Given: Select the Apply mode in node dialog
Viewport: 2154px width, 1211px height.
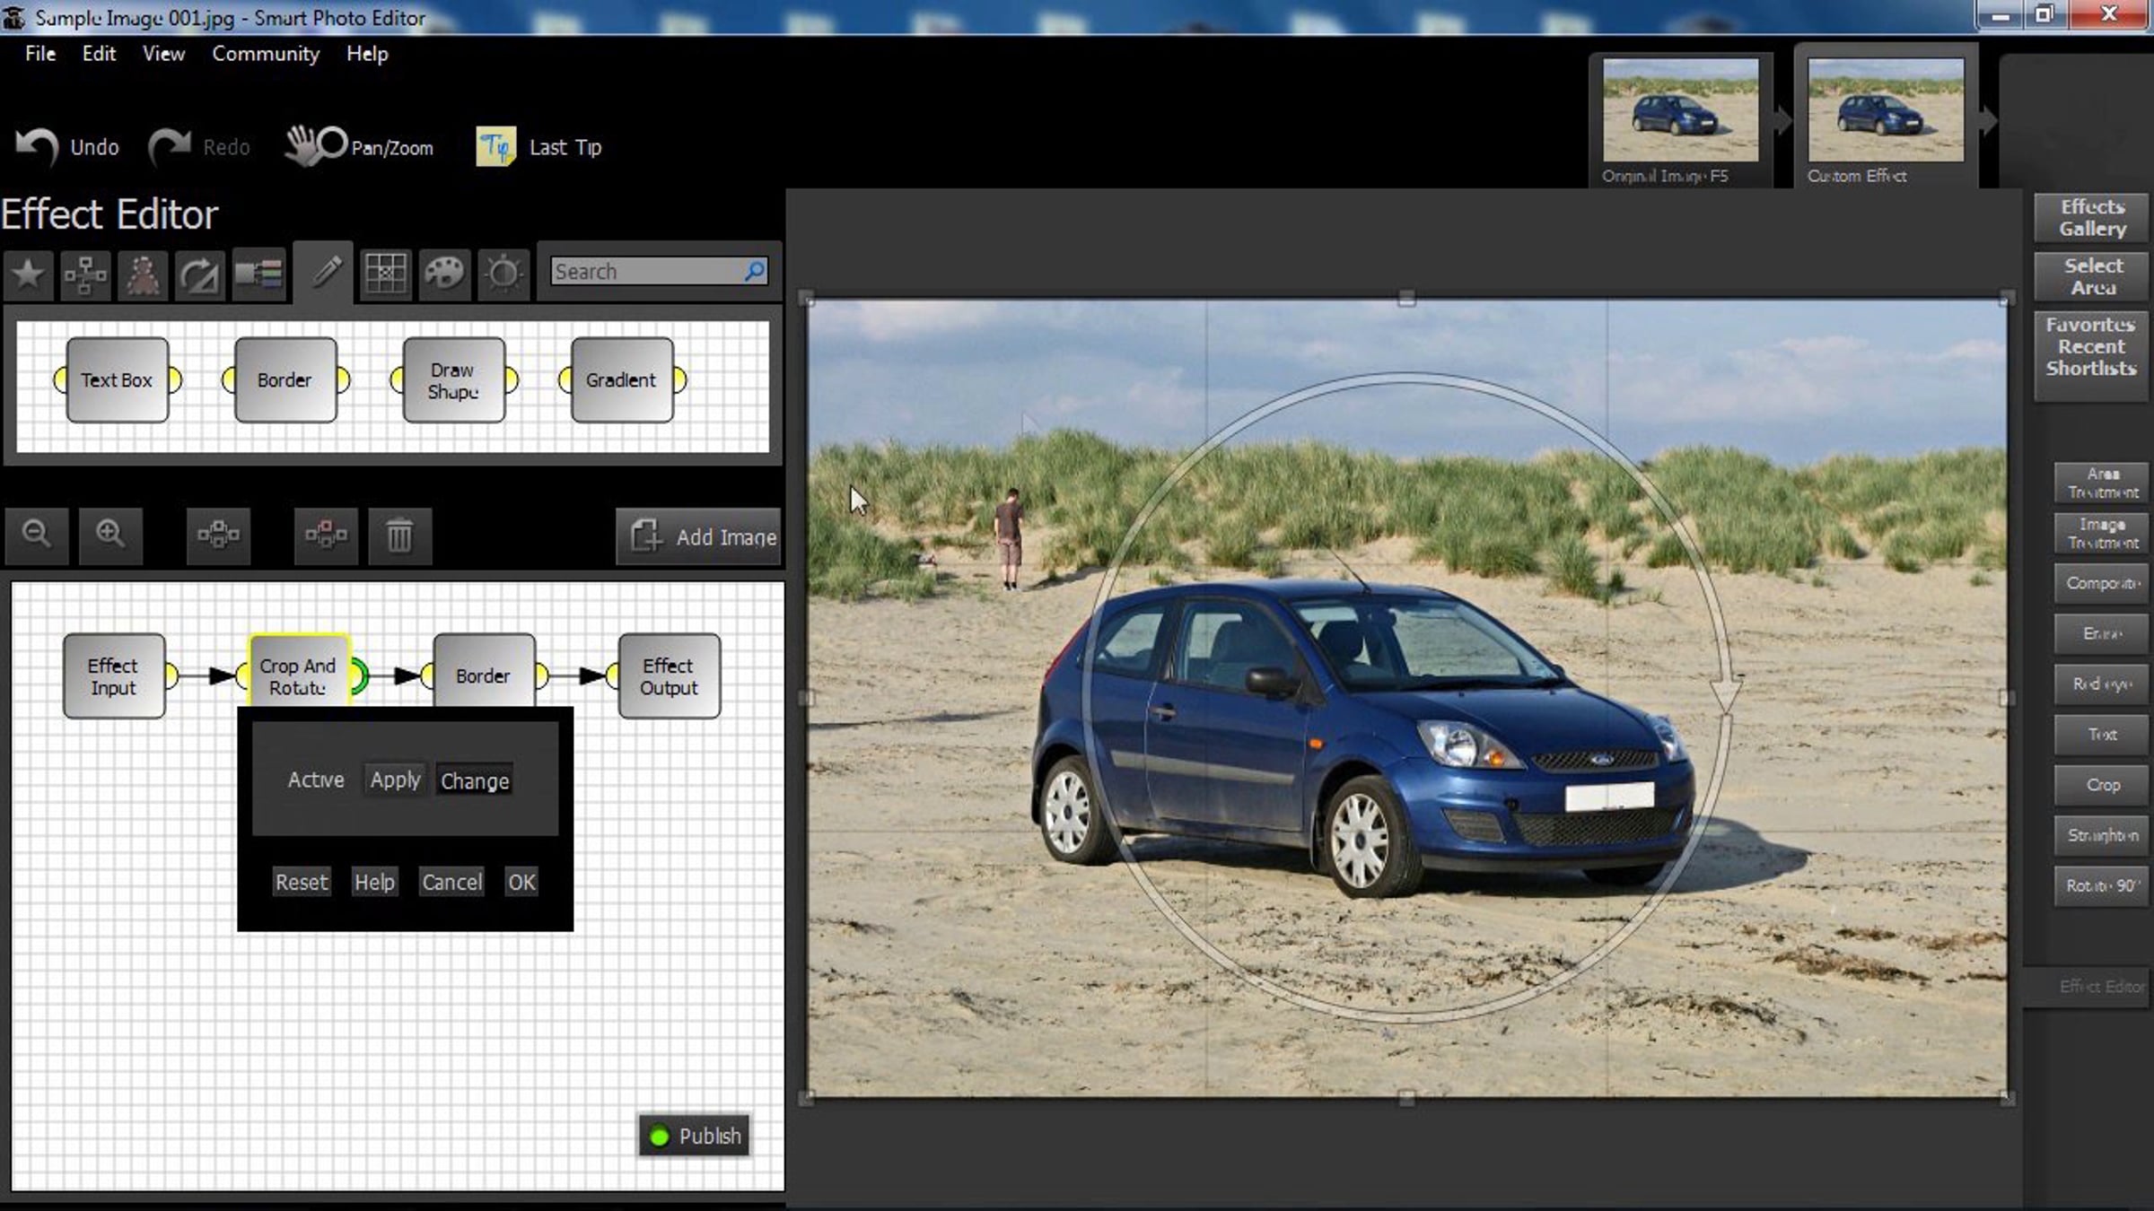Looking at the screenshot, I should click(395, 780).
